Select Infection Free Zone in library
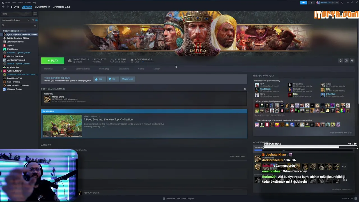359x202 pixels. tap(15, 56)
